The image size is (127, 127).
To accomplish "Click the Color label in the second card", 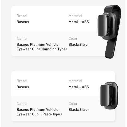I will [73, 104].
